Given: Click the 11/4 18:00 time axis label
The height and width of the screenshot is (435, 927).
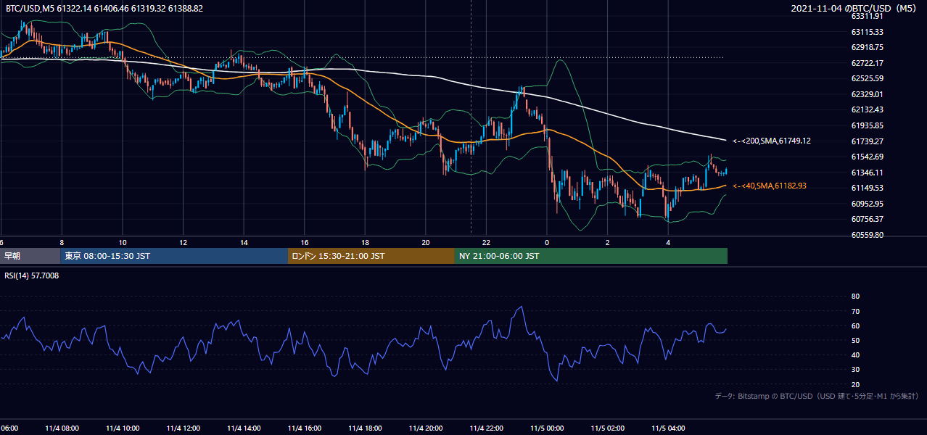Looking at the screenshot, I should pyautogui.click(x=365, y=428).
